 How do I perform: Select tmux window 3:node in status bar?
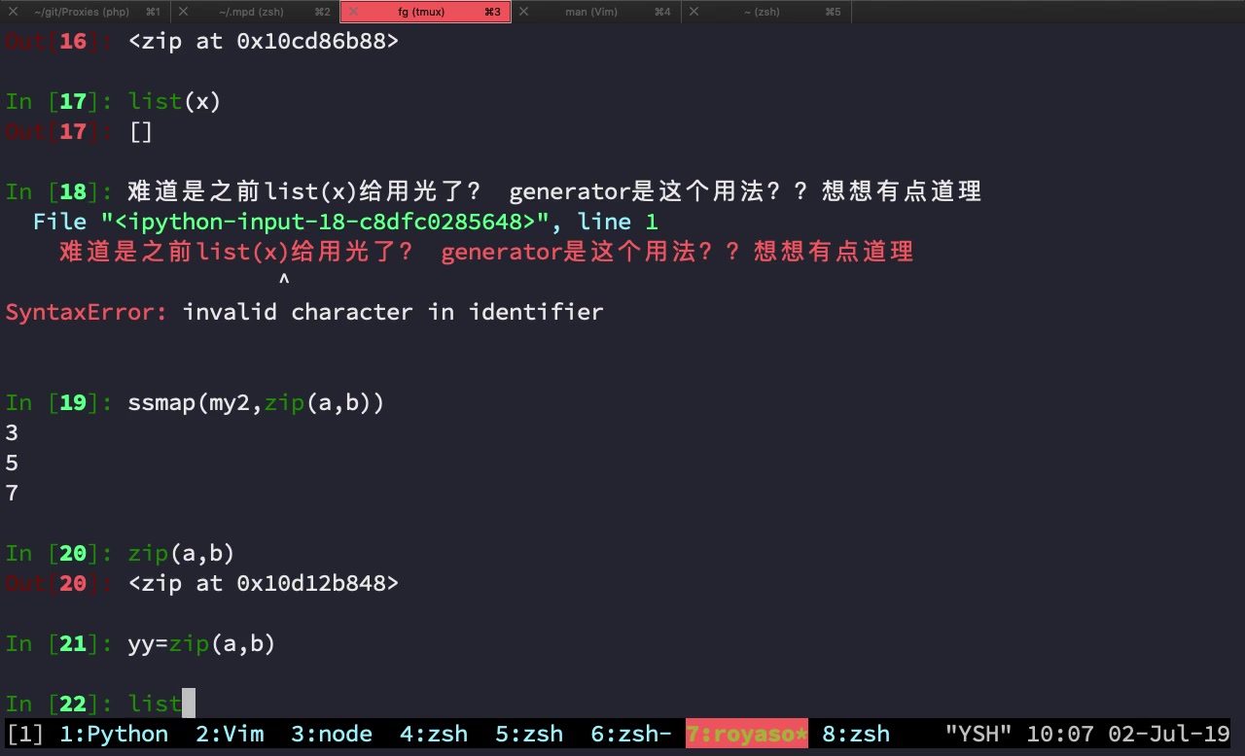[x=332, y=734]
